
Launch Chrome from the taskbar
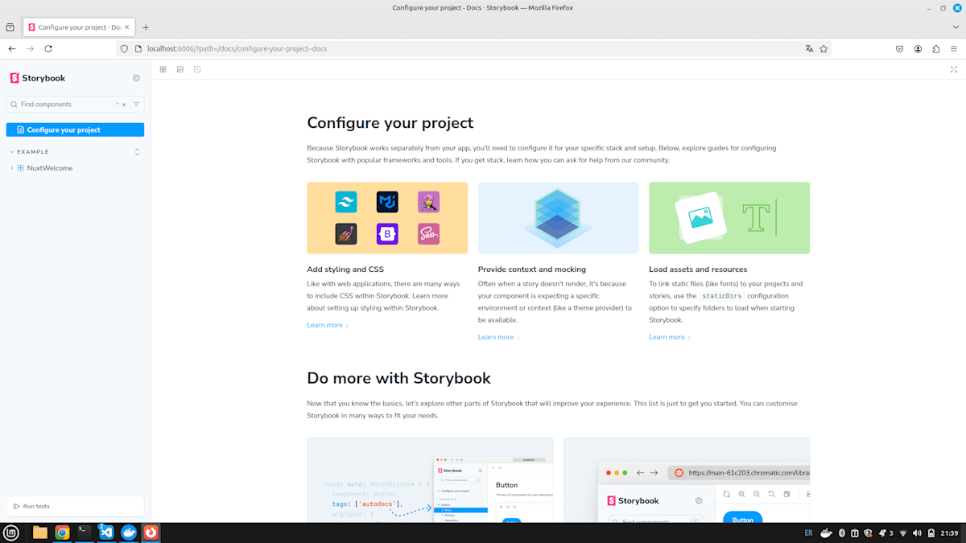62,533
